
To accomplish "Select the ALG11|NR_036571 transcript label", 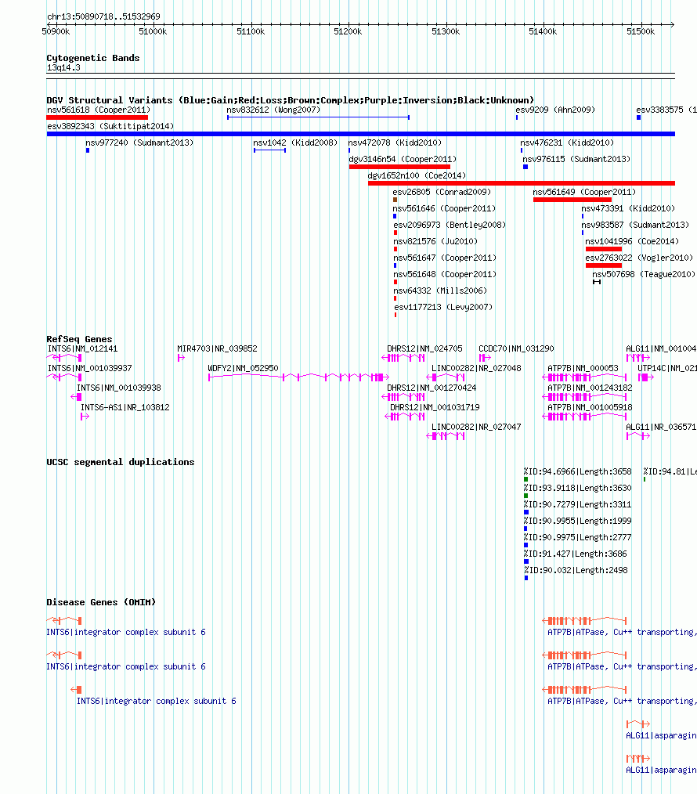I will tap(660, 427).
